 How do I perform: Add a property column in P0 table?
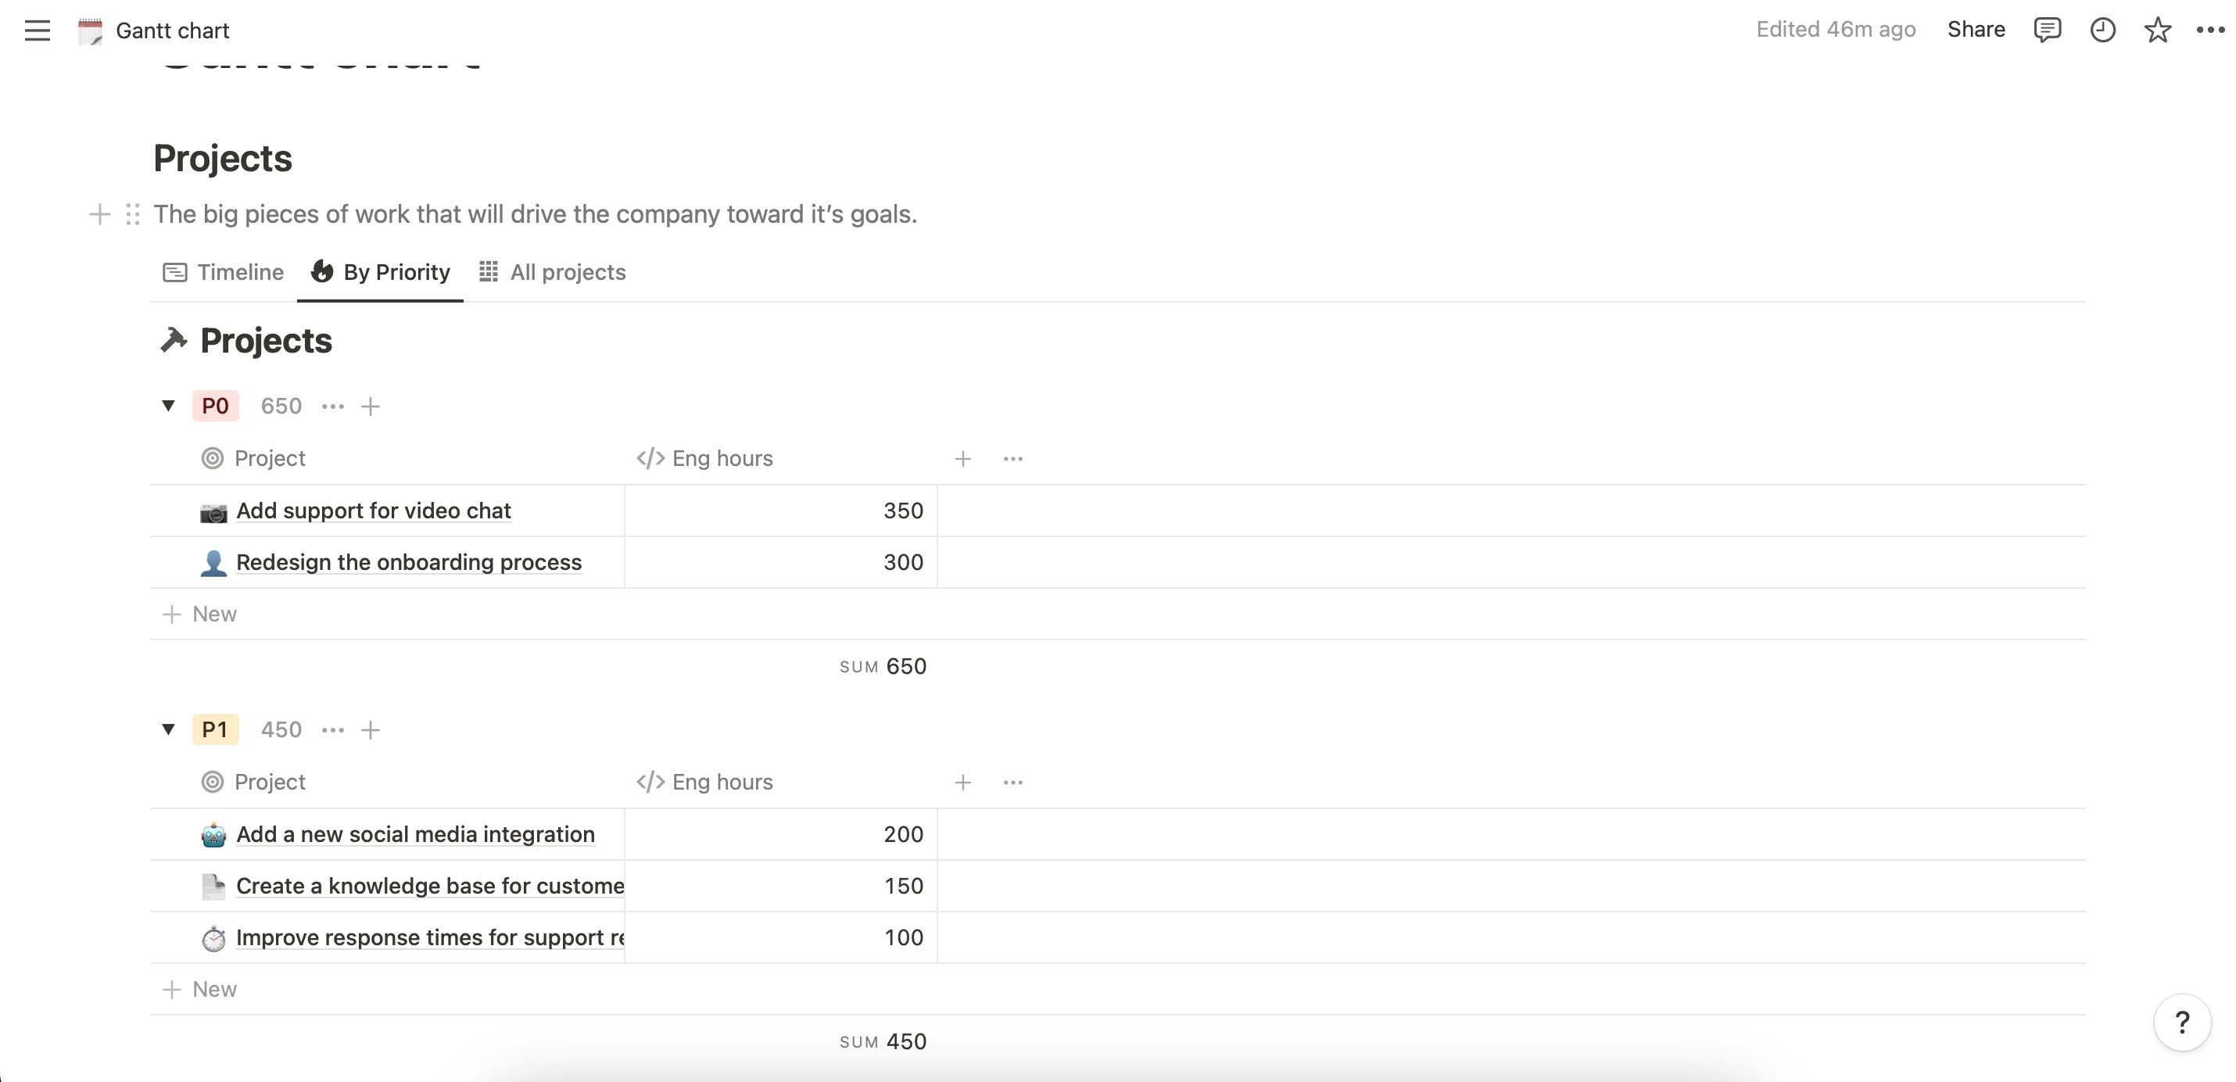[962, 459]
